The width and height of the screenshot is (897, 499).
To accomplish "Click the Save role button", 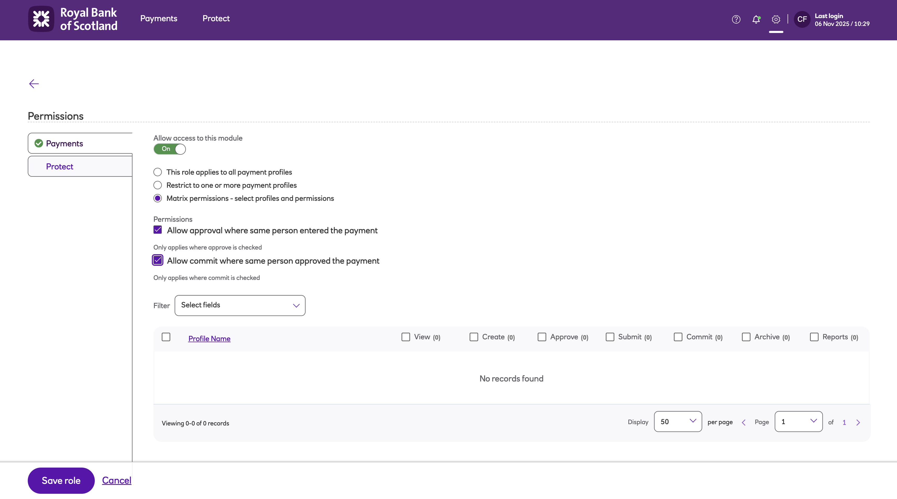I will coord(61,480).
